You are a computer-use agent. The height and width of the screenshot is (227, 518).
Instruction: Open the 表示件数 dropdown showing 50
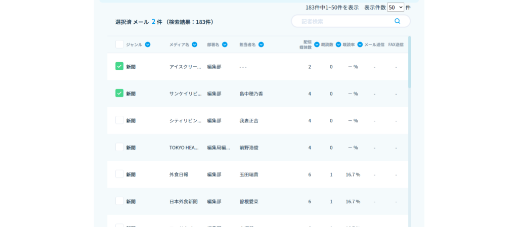[x=395, y=7]
